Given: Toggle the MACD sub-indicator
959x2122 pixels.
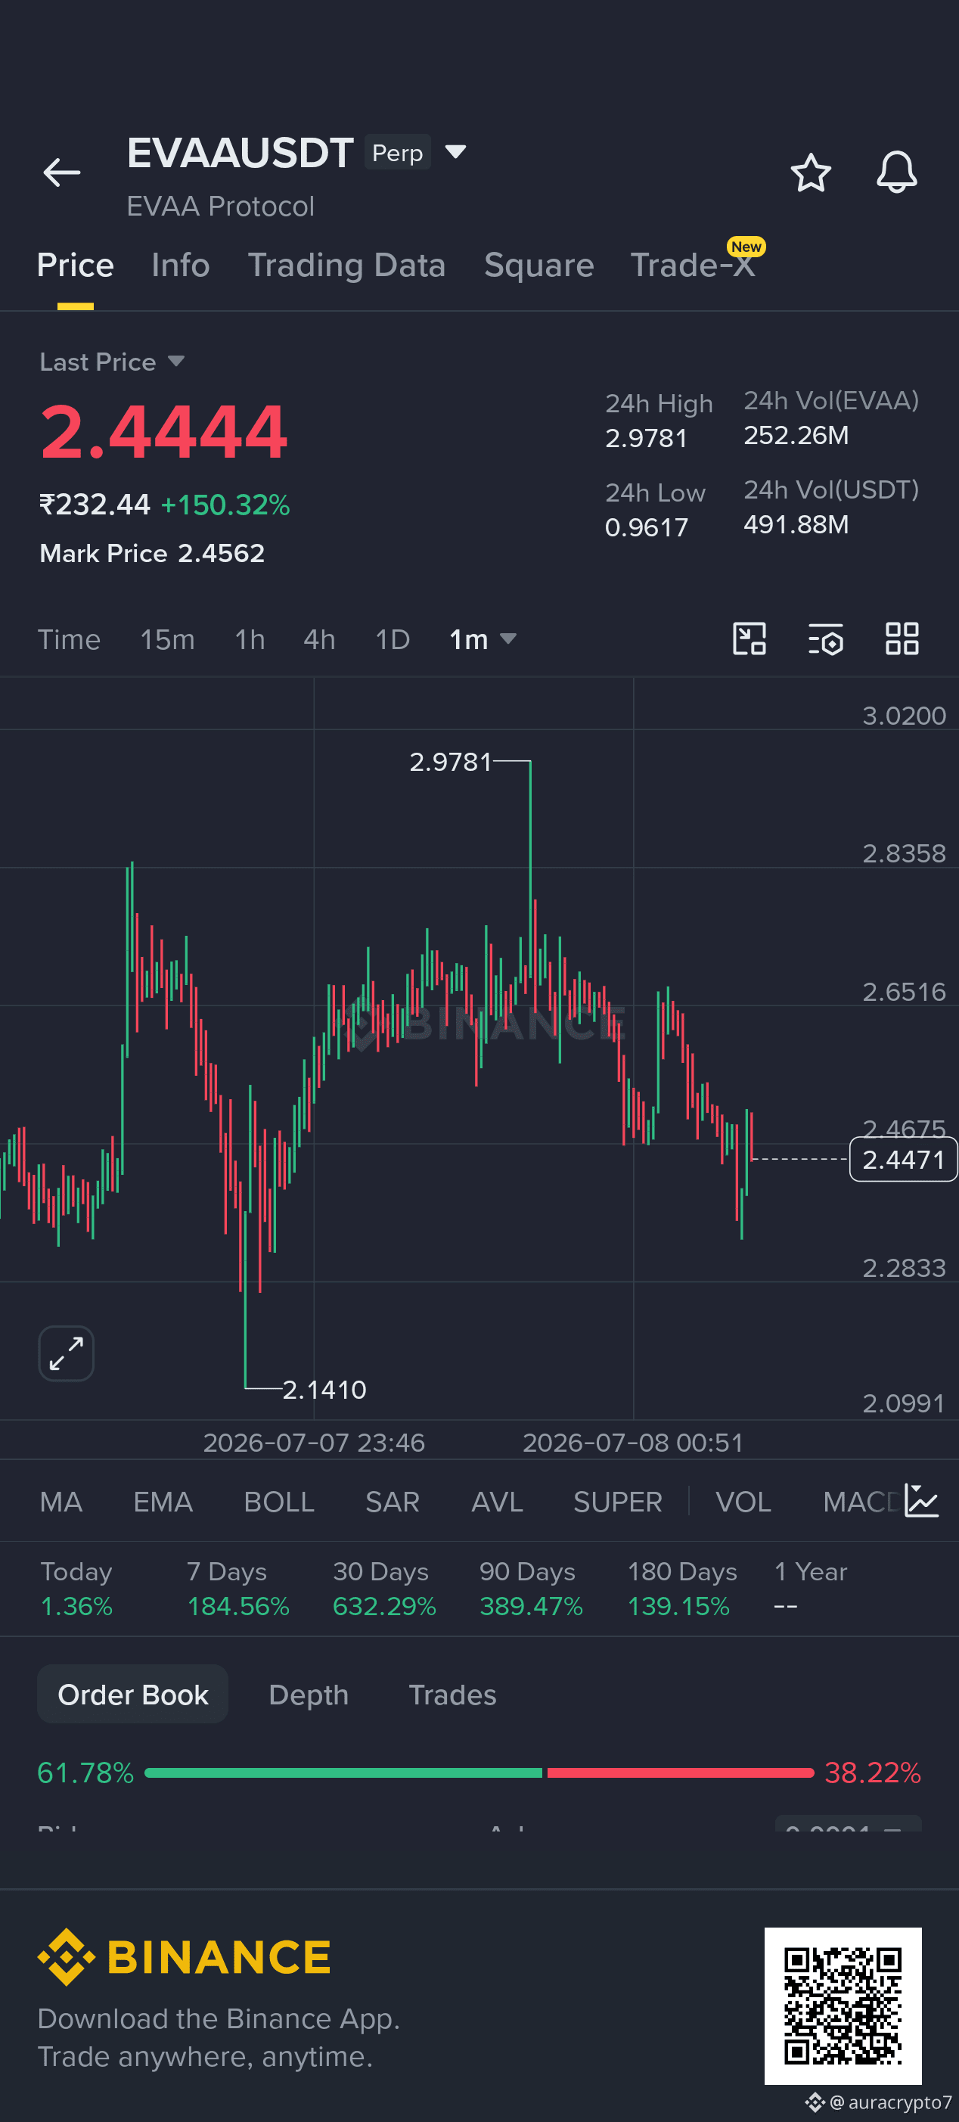Looking at the screenshot, I should (861, 1502).
